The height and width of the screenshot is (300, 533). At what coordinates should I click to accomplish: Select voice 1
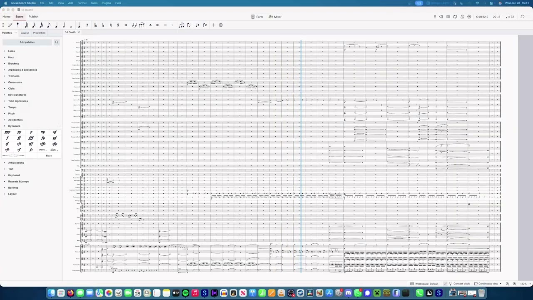coord(197,25)
